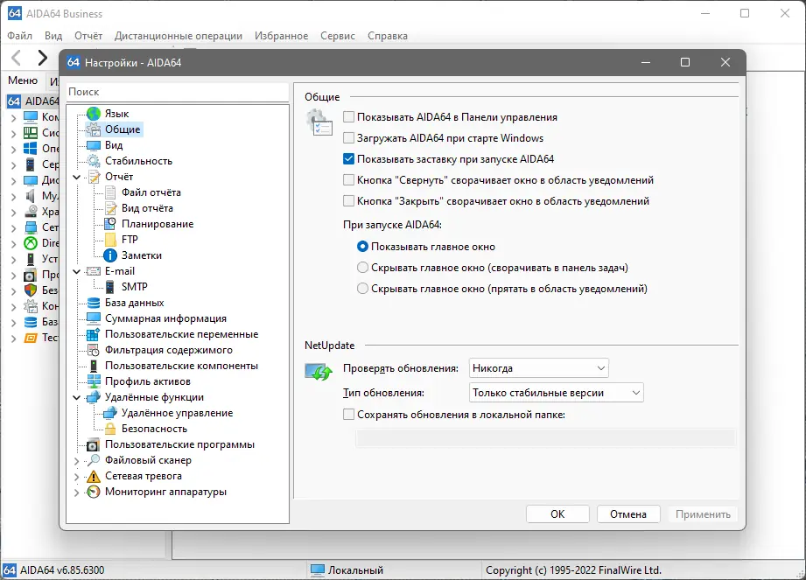Click the Применить button
This screenshot has width=806, height=580.
coord(703,514)
